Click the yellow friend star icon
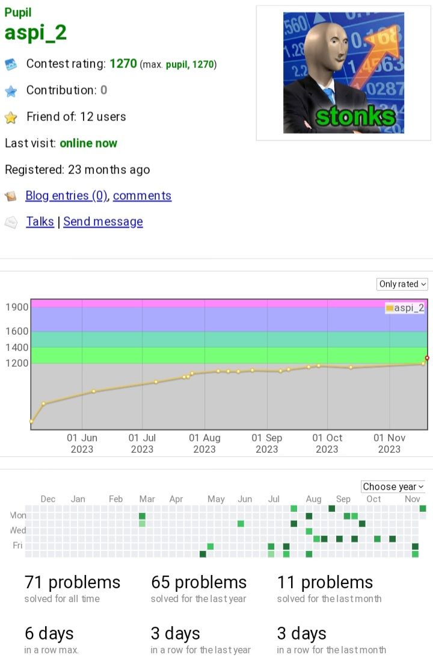This screenshot has width=433, height=669. coord(11,117)
